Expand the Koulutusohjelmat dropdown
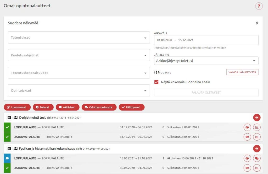This screenshot has width=268, height=174. (79, 55)
